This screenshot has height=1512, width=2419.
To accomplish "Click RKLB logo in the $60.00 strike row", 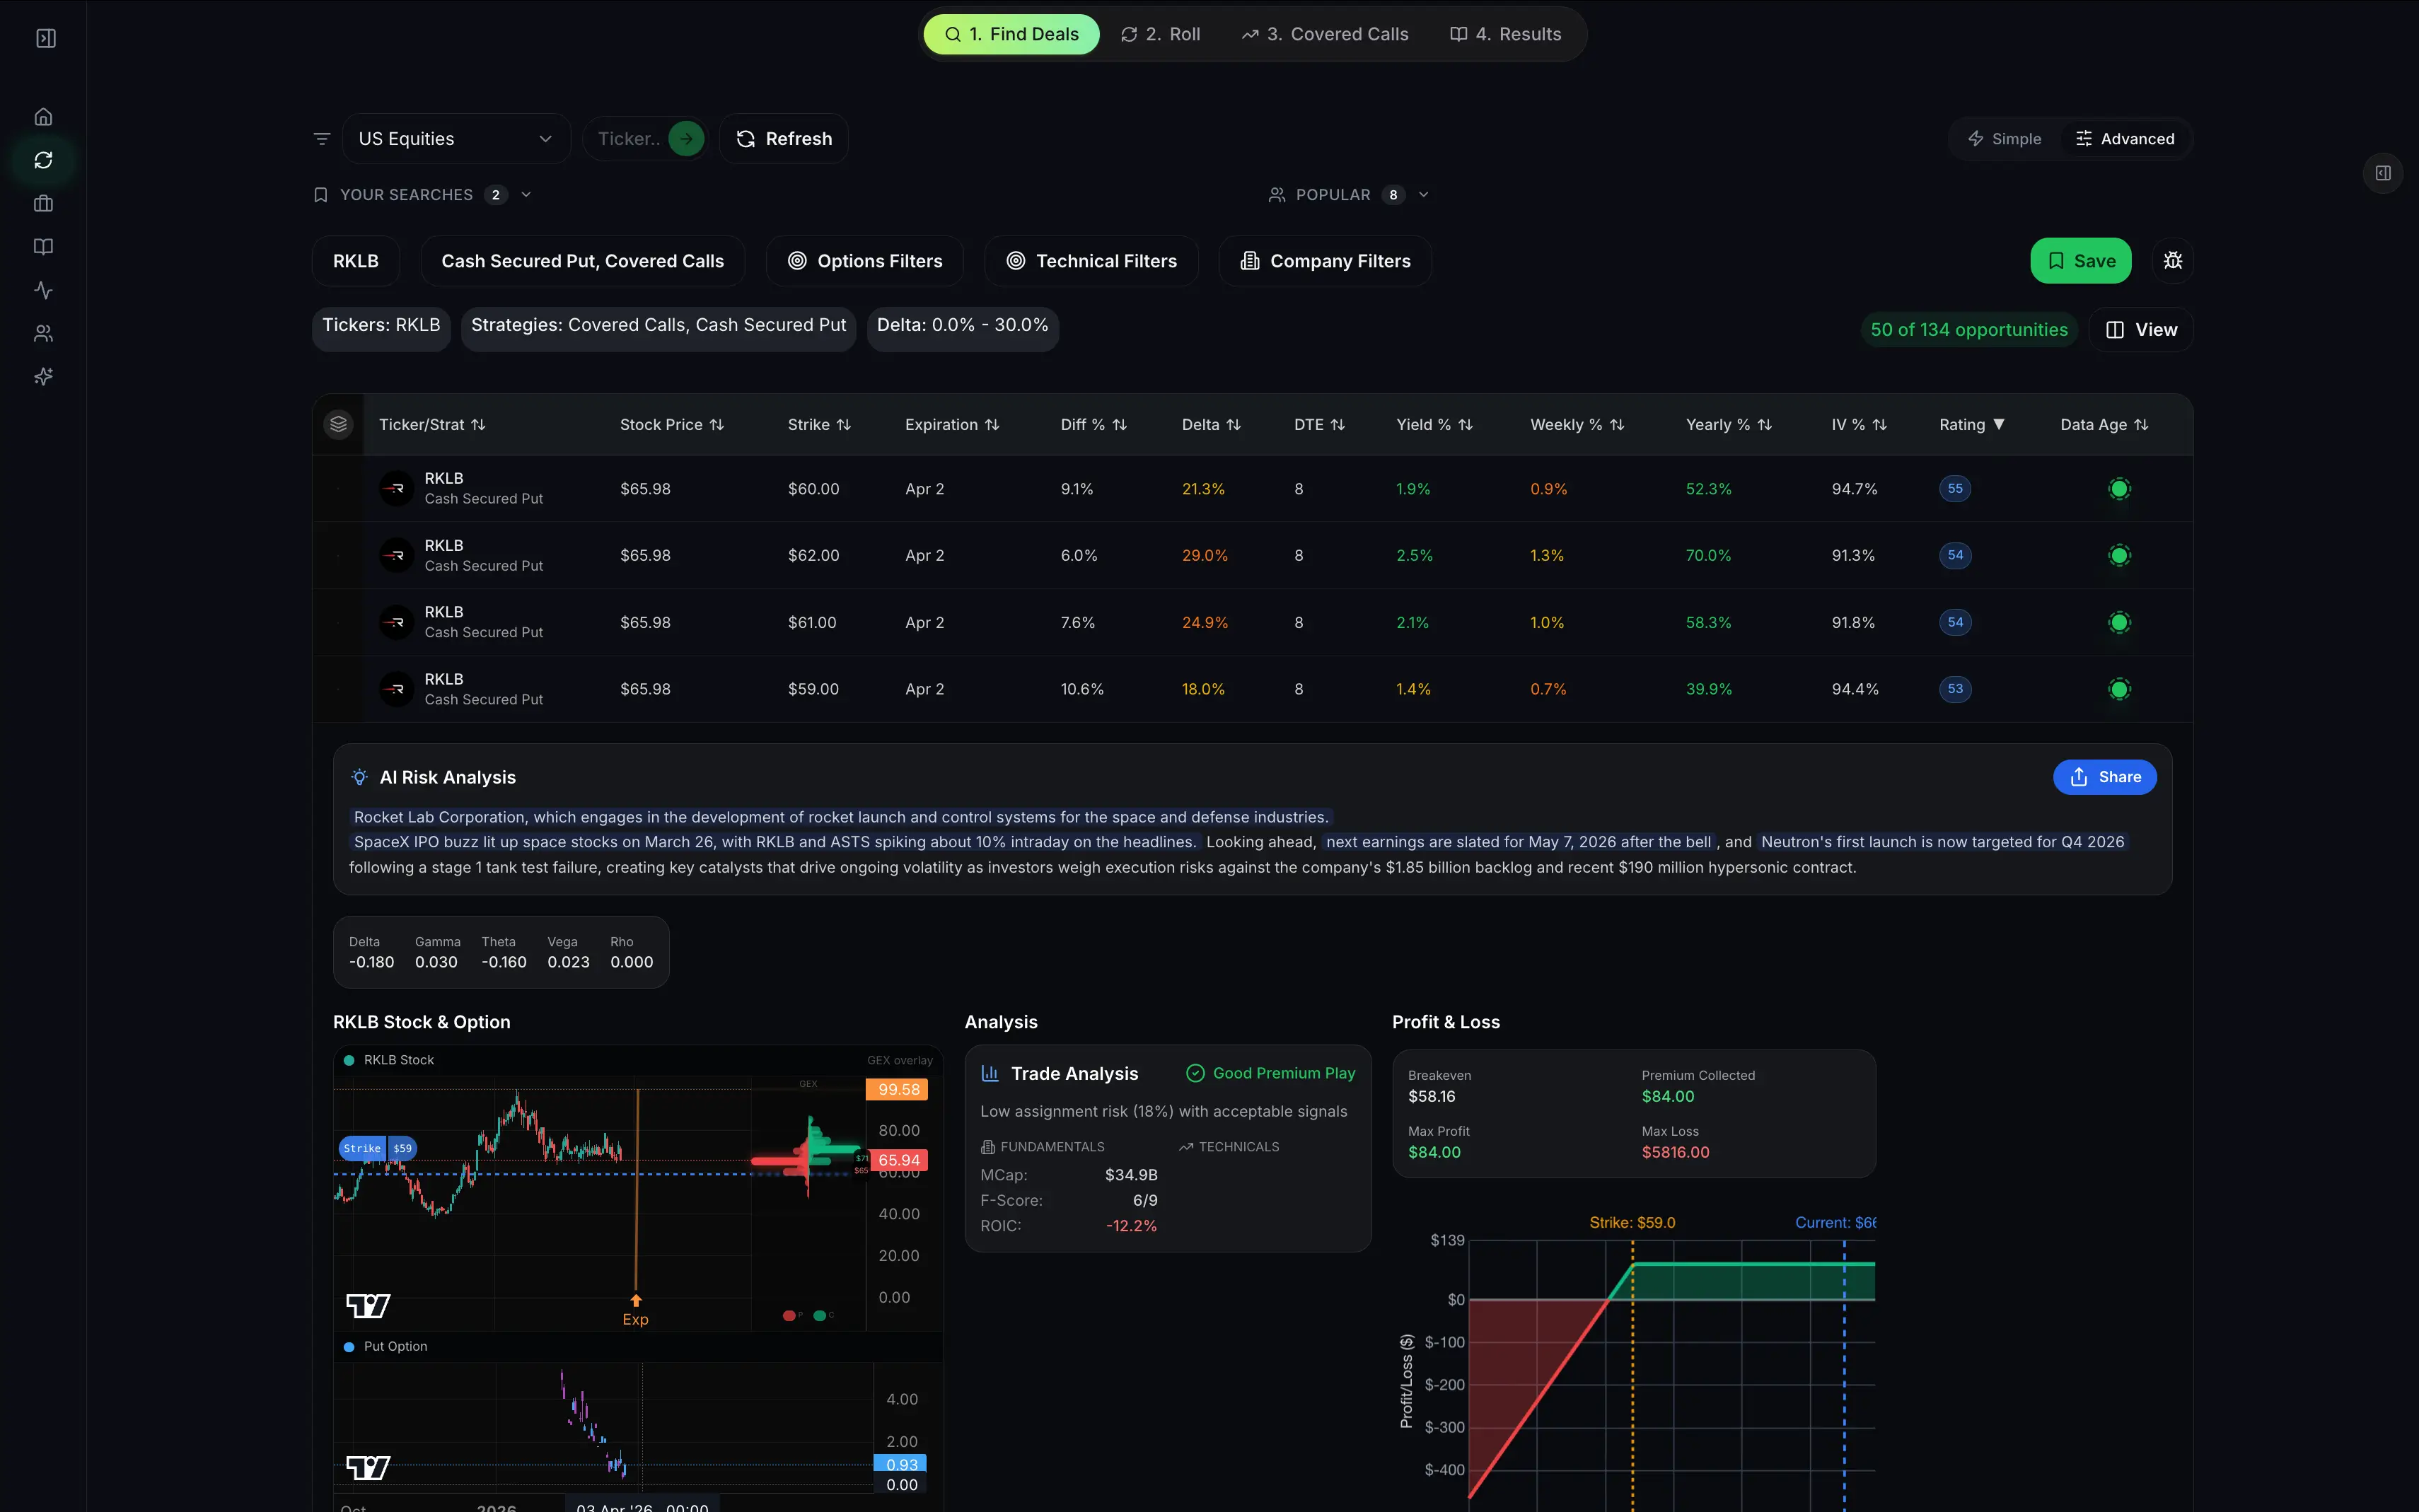I will [397, 489].
